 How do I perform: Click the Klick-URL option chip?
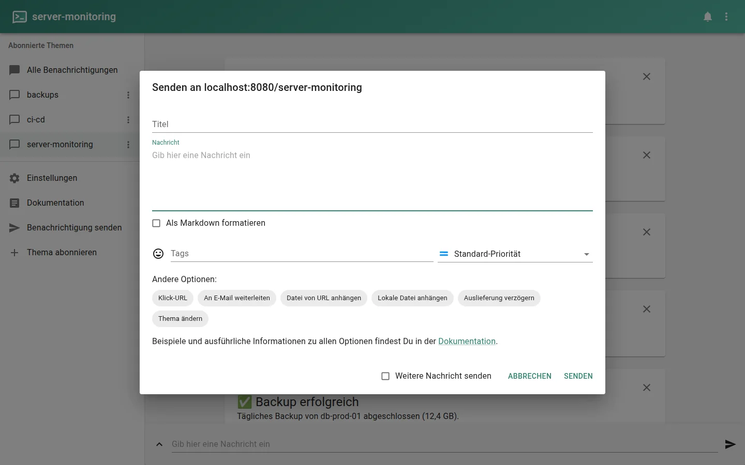coord(173,298)
